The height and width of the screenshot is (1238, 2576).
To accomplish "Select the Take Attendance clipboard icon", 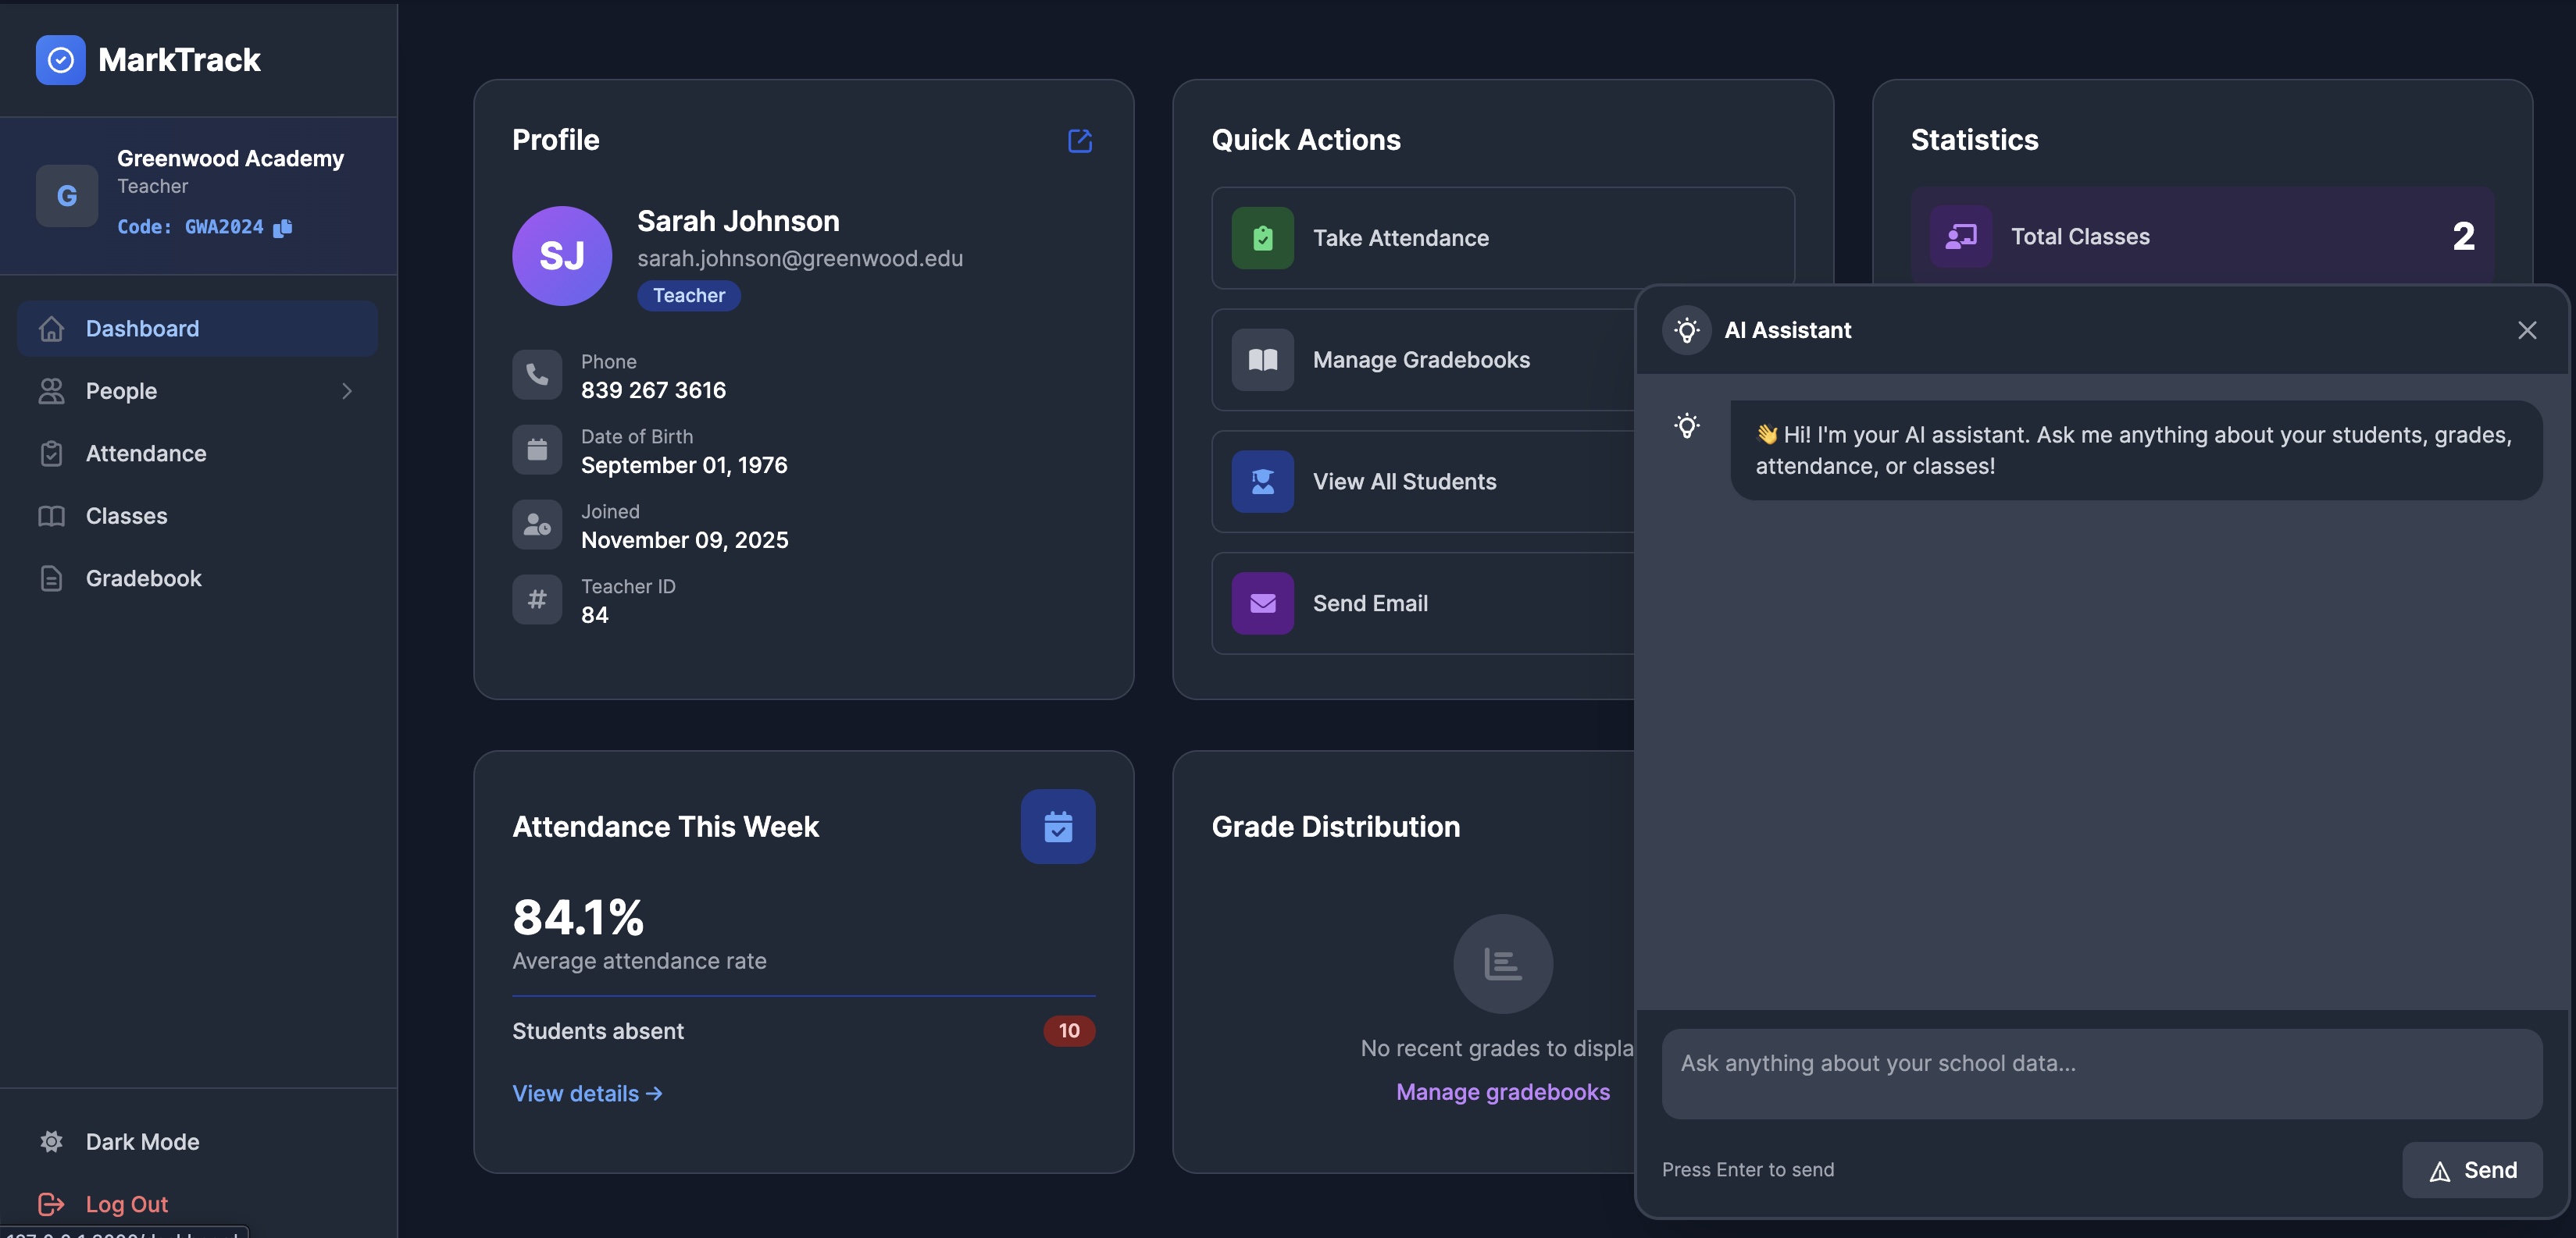I will [x=1262, y=238].
